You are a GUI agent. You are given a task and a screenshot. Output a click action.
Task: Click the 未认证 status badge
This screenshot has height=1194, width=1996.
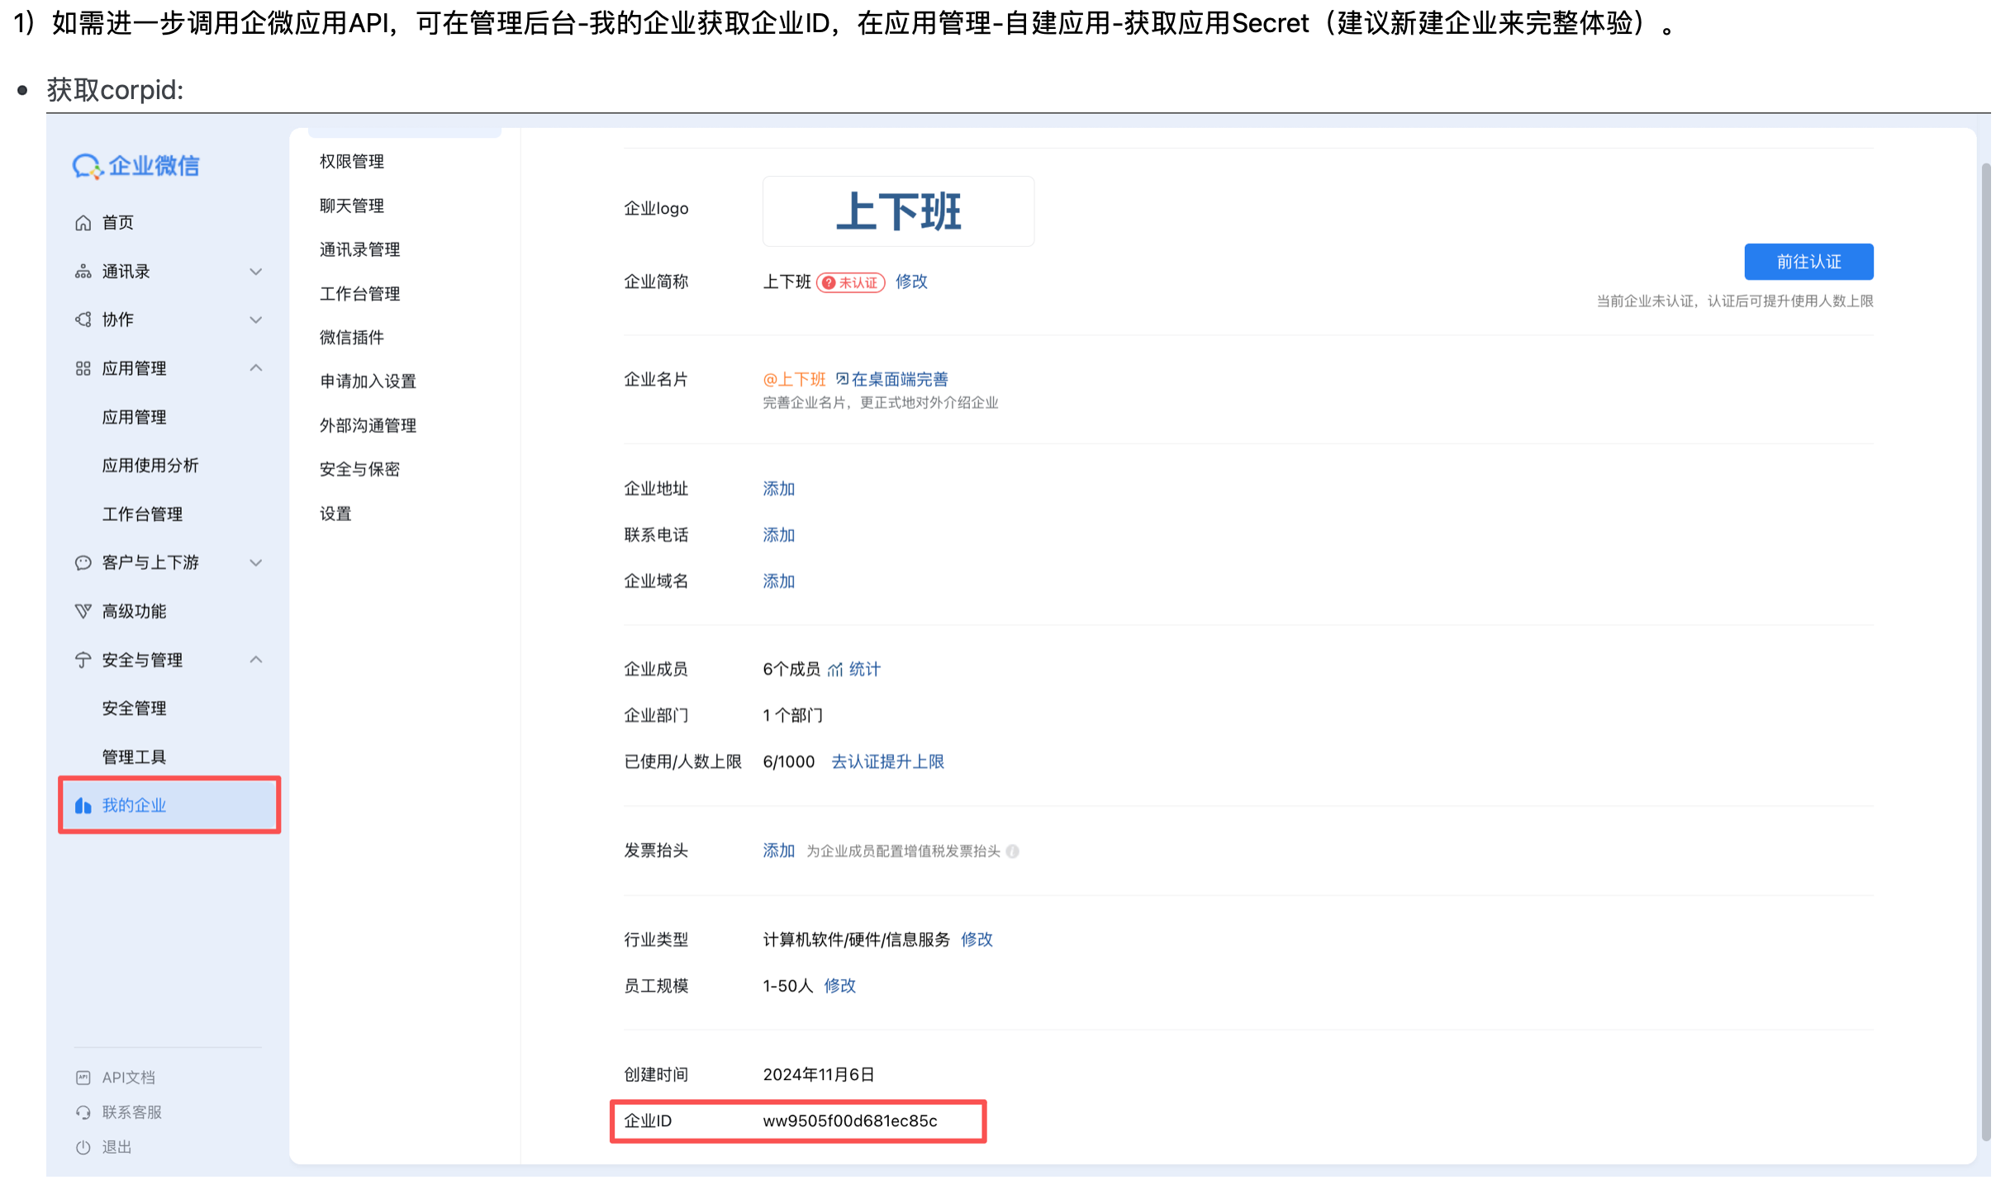coord(850,282)
